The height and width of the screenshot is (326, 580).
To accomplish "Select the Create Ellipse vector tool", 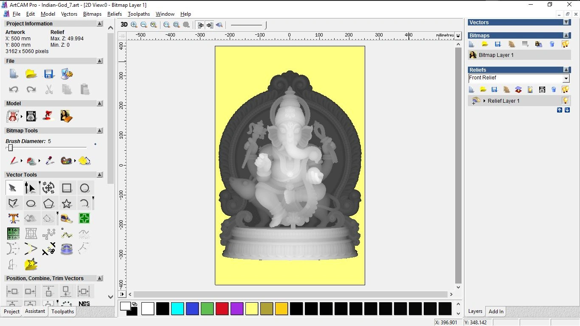I will (x=31, y=203).
